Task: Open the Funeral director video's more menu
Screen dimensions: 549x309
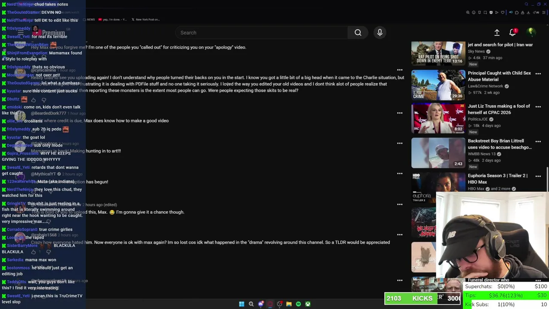Action: click(x=538, y=280)
